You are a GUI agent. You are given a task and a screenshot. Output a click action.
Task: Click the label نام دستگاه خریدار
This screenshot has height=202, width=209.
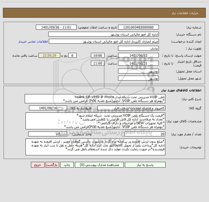coord(189,34)
